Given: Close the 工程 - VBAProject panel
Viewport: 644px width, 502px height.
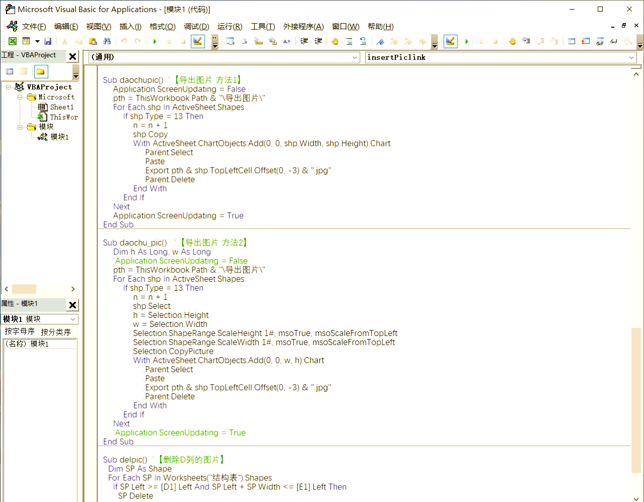Looking at the screenshot, I should click(72, 56).
